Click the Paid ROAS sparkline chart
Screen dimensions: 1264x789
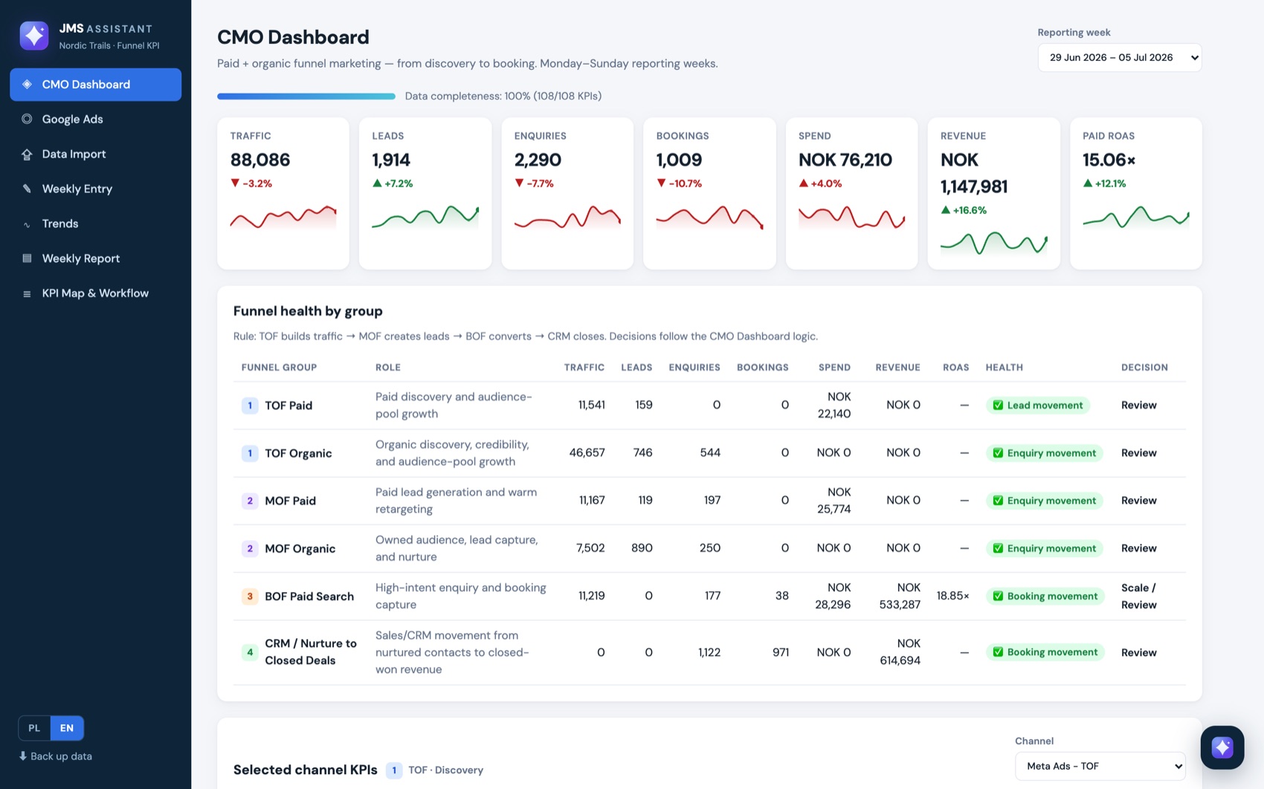(x=1136, y=217)
